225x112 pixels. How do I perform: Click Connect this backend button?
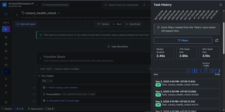point(55,5)
